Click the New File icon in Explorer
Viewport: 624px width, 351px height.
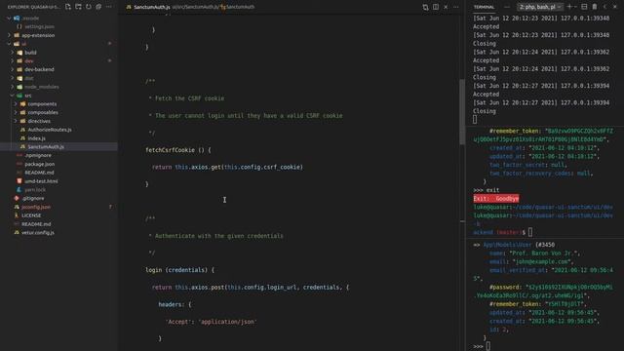68,7
